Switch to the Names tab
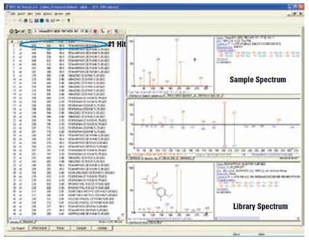 (x=60, y=228)
